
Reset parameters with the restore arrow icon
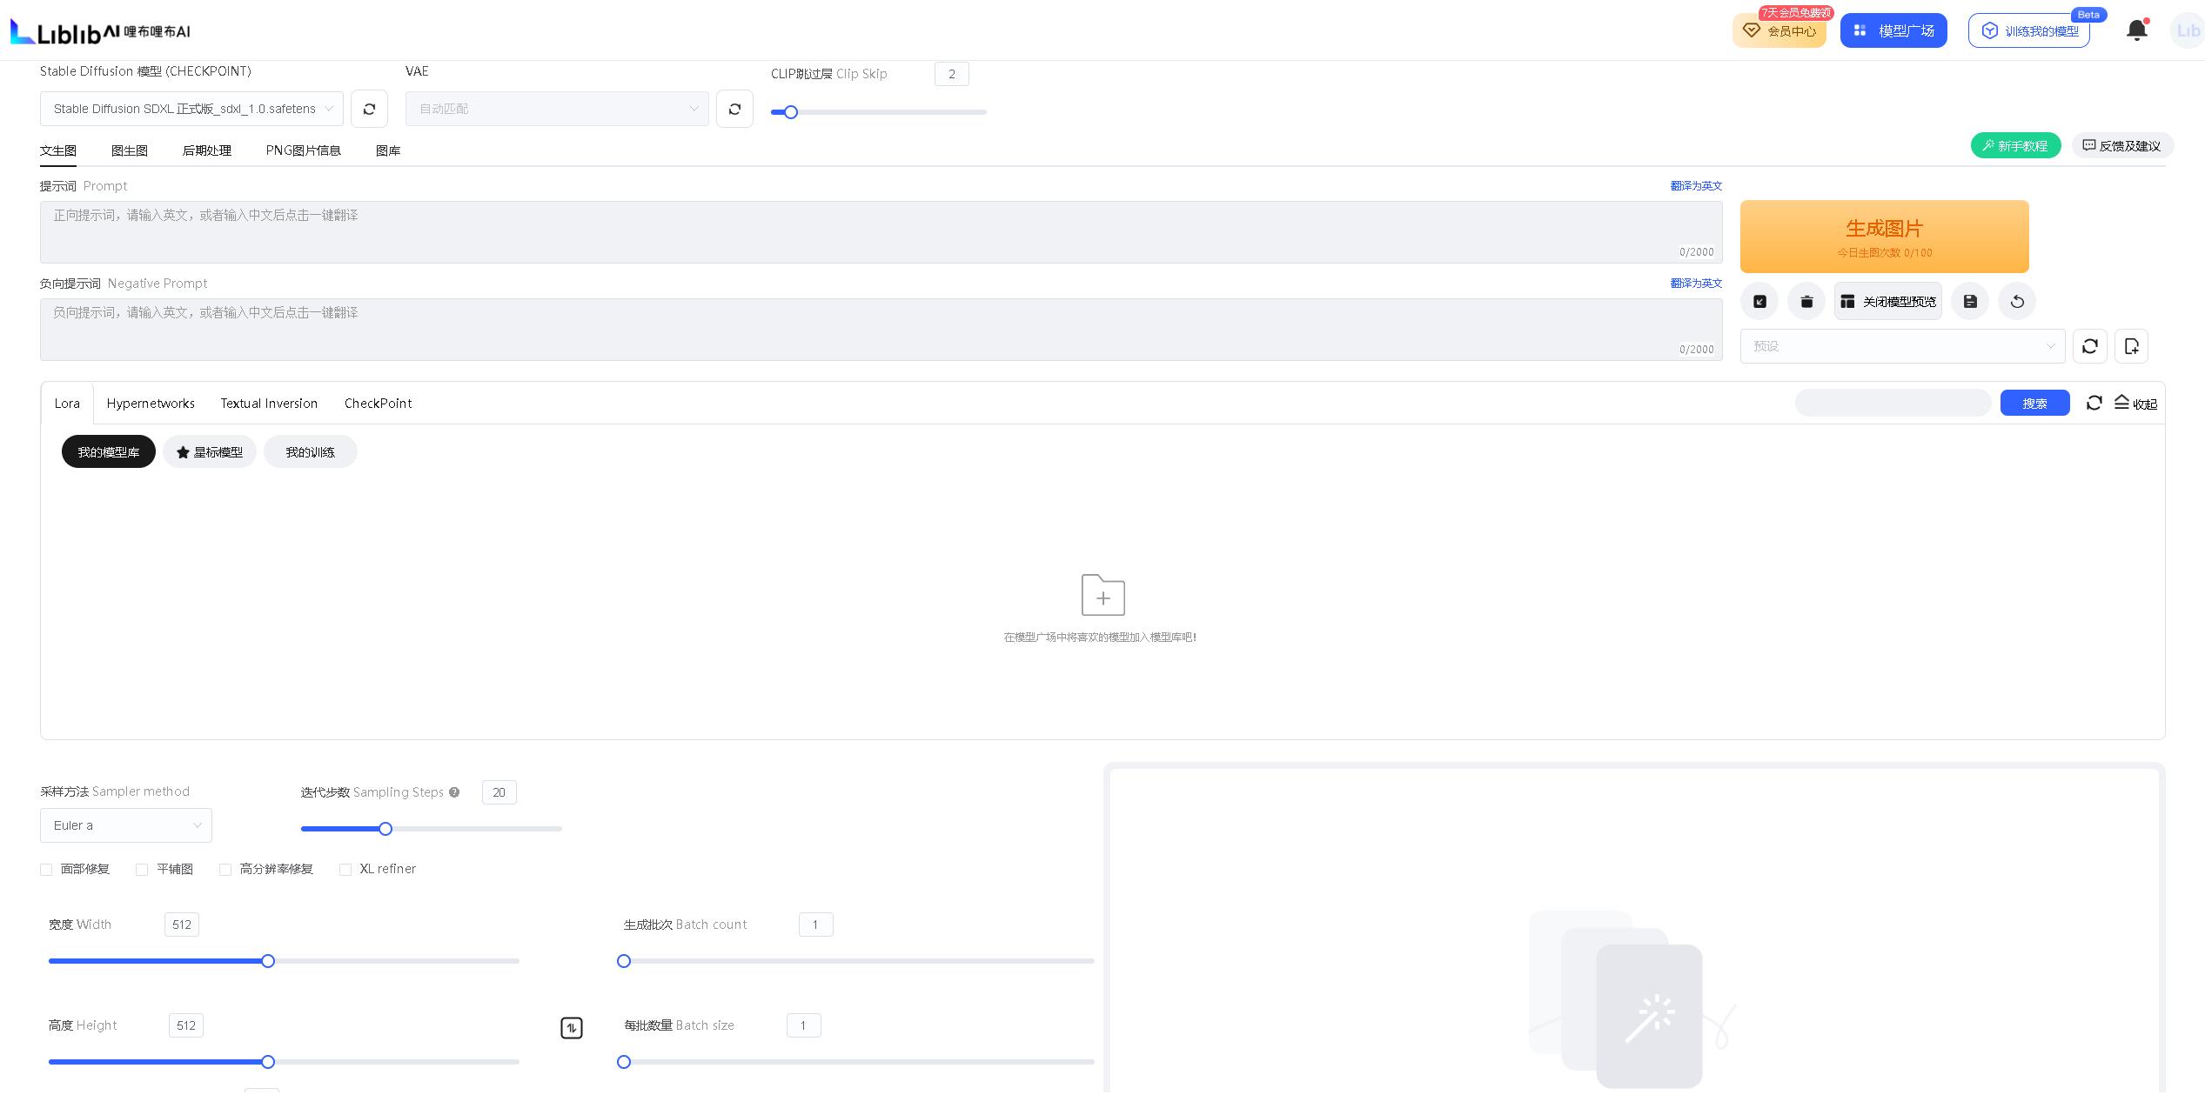coord(2017,301)
